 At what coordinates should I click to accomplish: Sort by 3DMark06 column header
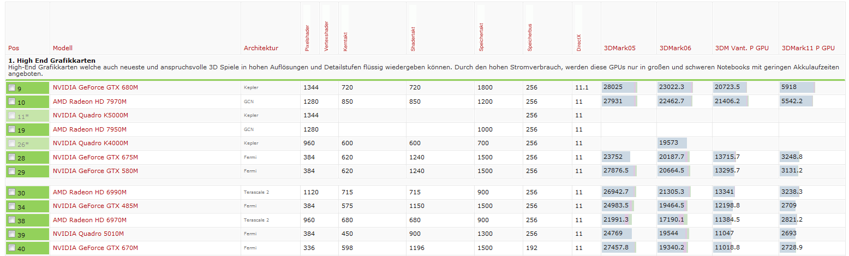pyautogui.click(x=675, y=48)
